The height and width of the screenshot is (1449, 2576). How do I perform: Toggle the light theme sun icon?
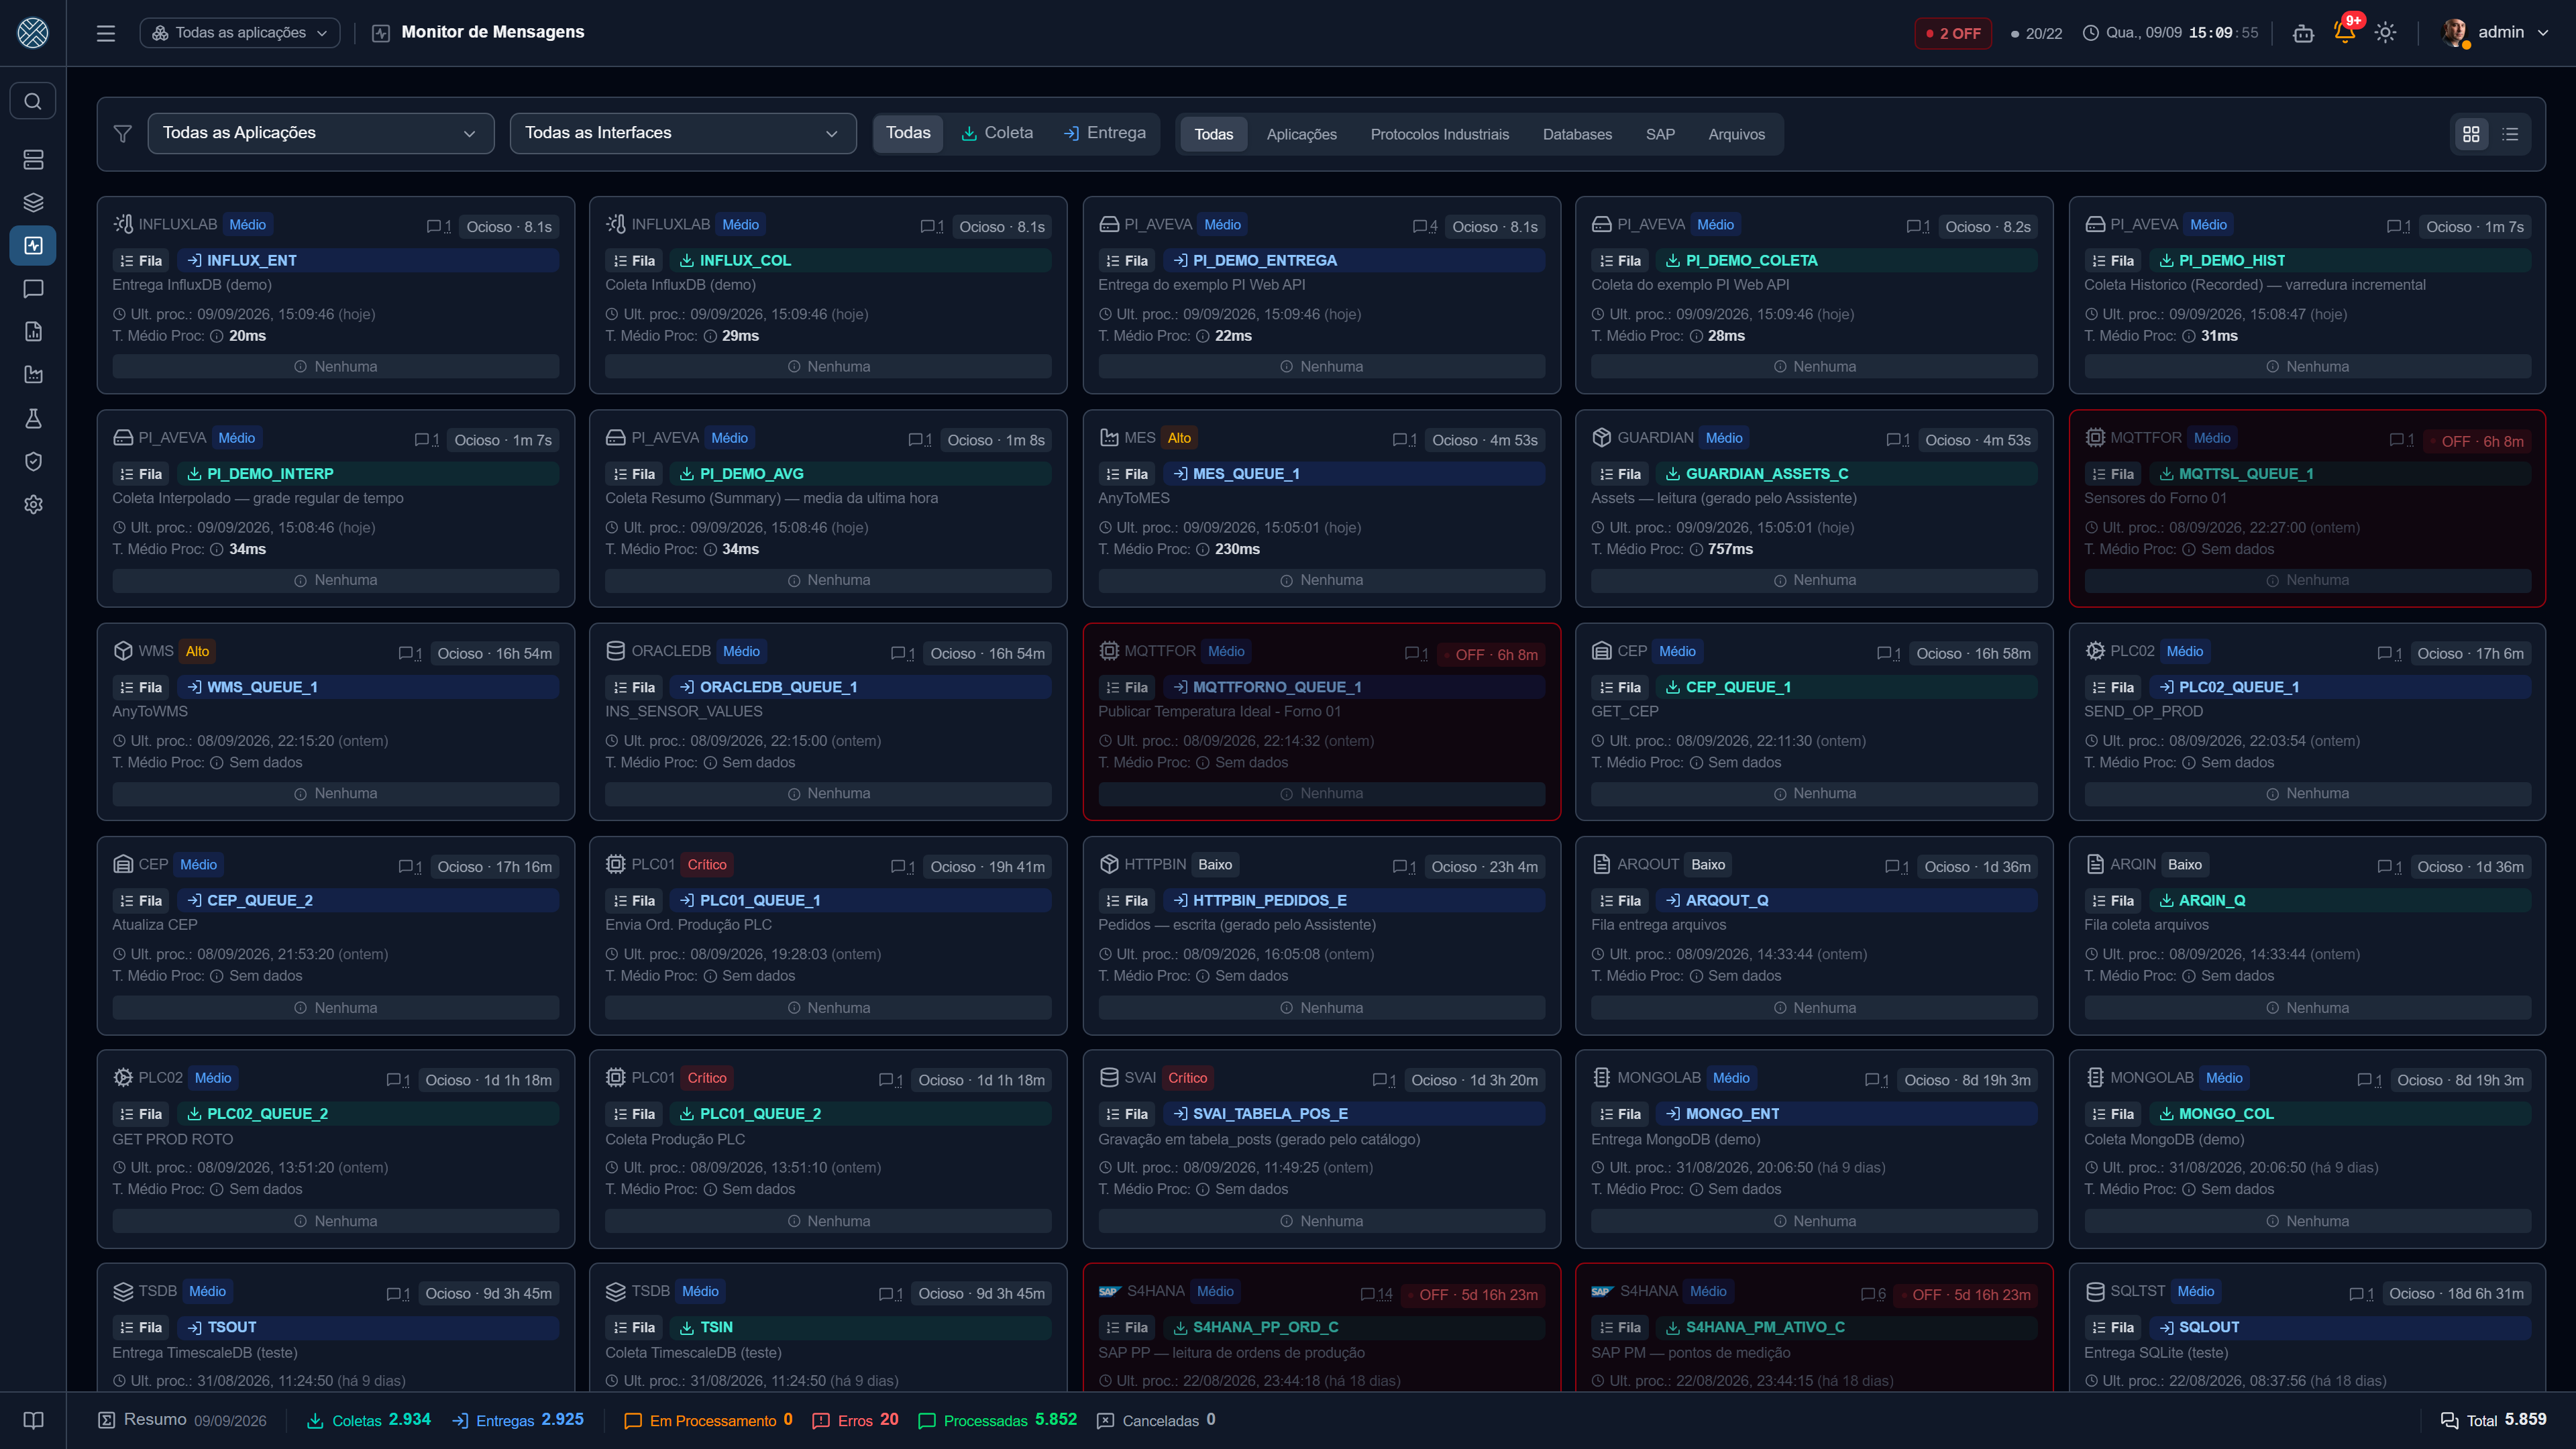2386,33
